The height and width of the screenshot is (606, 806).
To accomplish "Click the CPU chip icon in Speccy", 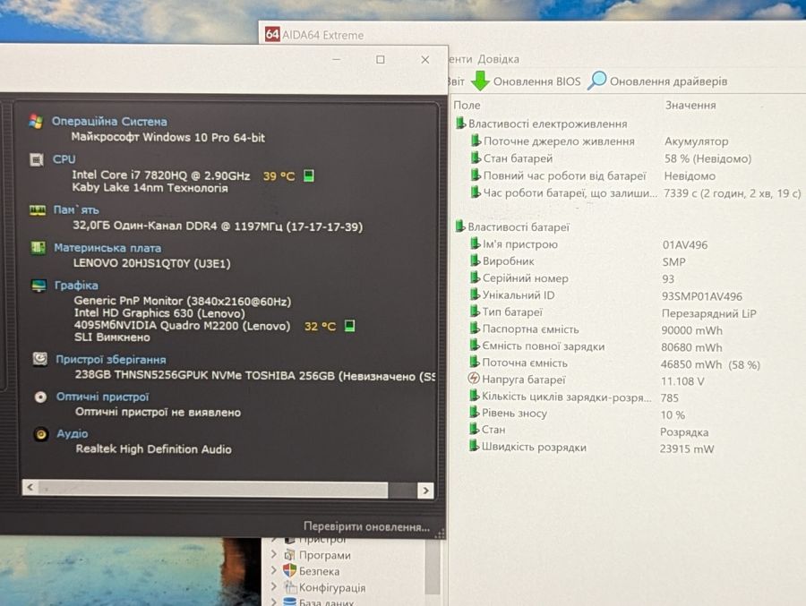I will (x=37, y=160).
